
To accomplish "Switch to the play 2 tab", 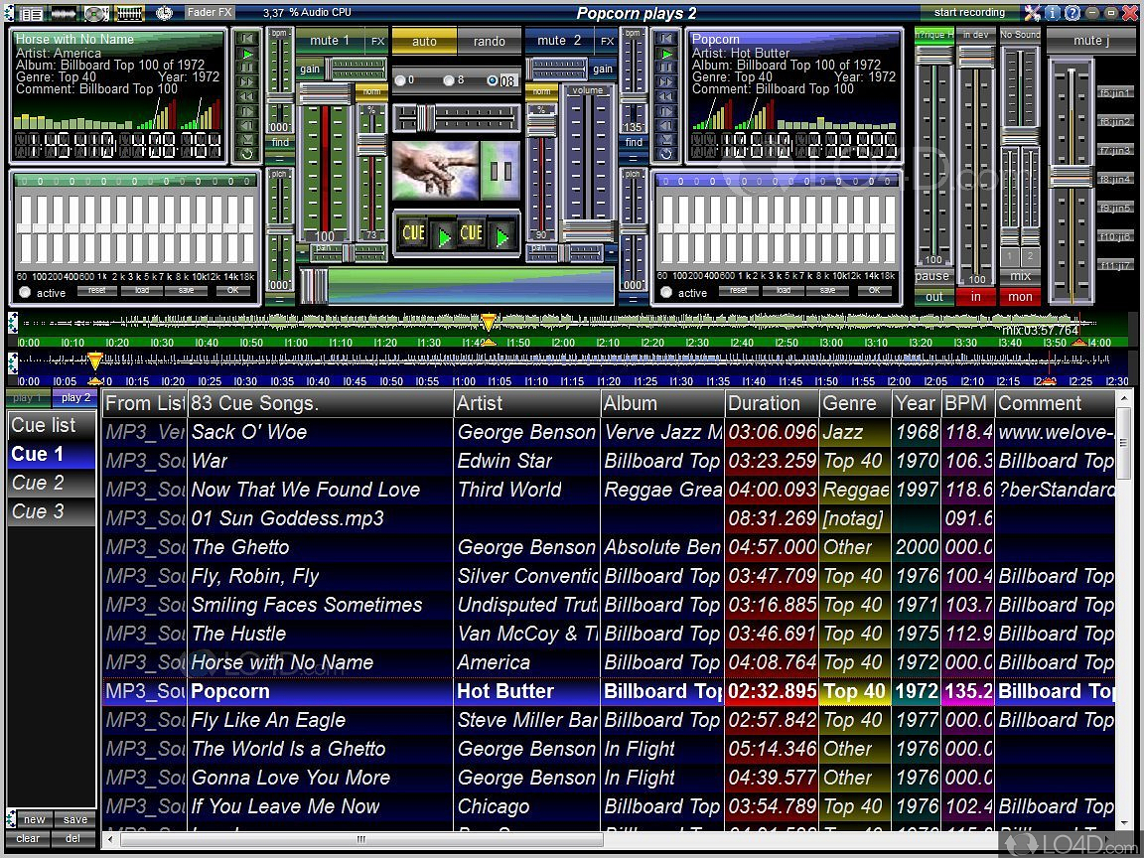I will [75, 398].
